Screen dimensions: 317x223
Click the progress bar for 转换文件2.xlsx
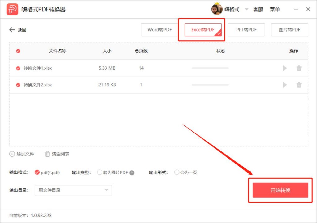coord(210,85)
